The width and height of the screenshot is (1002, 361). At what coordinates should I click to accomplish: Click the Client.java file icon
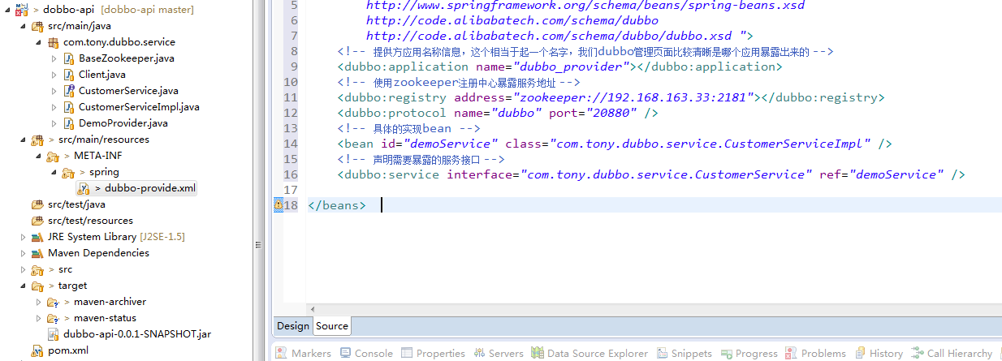tap(69, 75)
